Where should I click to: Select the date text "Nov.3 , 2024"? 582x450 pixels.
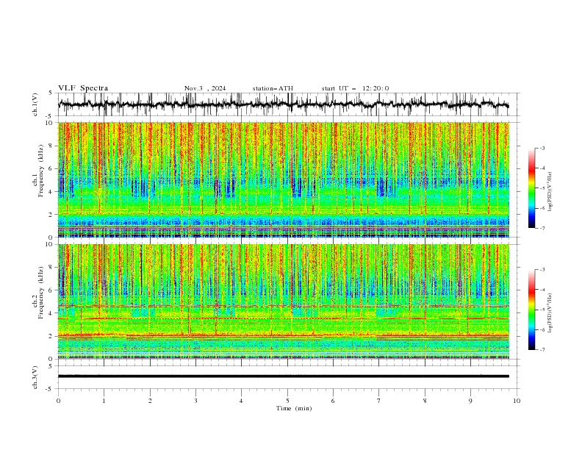click(x=205, y=88)
